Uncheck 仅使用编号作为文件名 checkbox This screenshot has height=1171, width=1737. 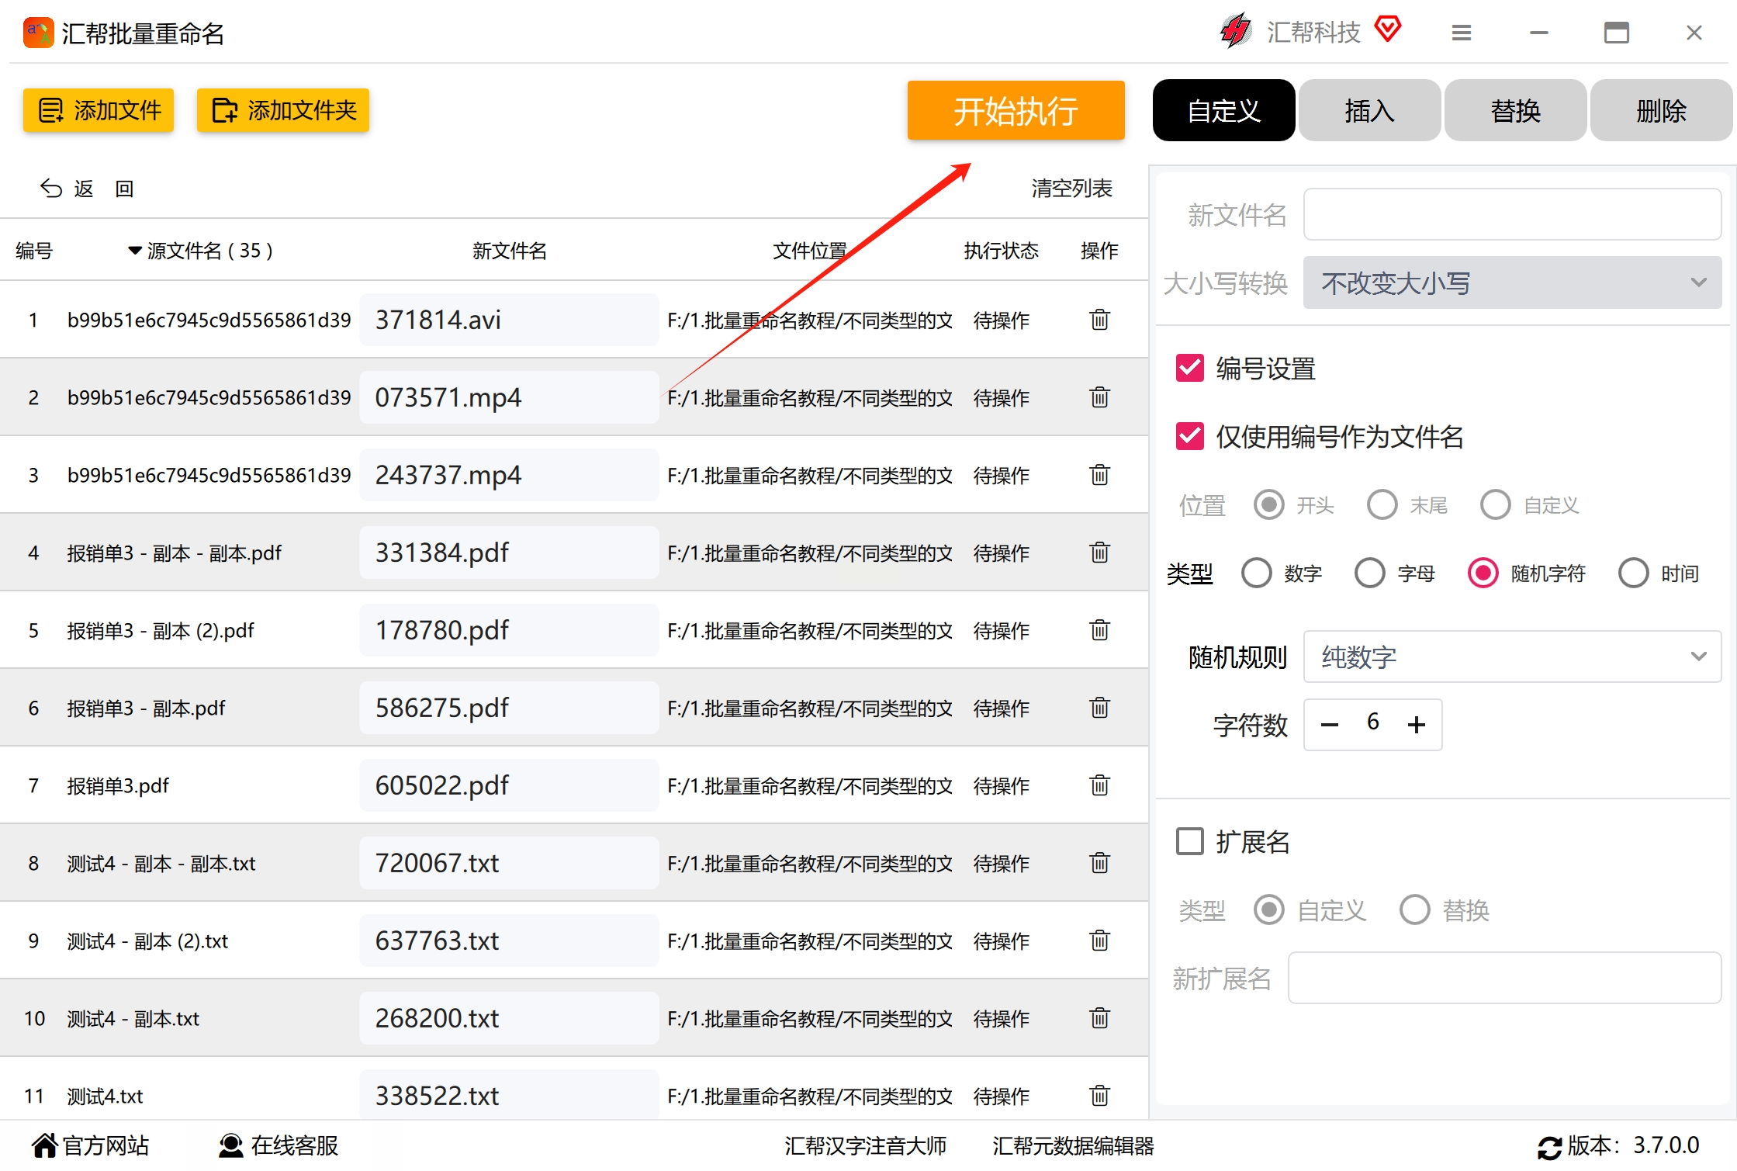1190,436
